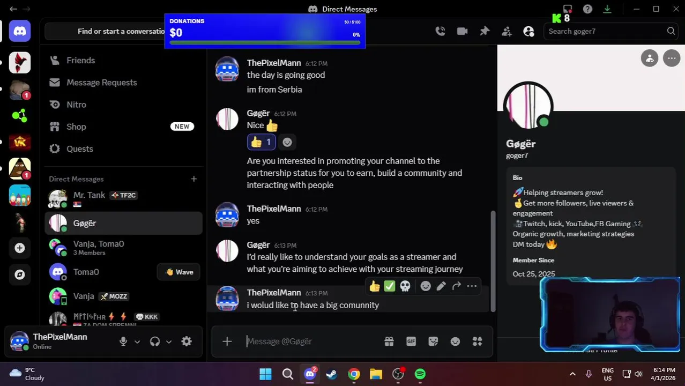Open the Friends tab
685x386 pixels.
pyautogui.click(x=123, y=61)
